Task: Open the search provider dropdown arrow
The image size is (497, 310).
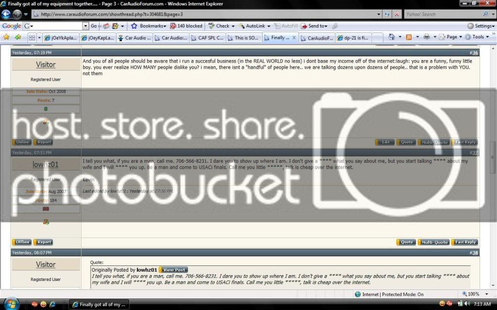Action: [493, 14]
